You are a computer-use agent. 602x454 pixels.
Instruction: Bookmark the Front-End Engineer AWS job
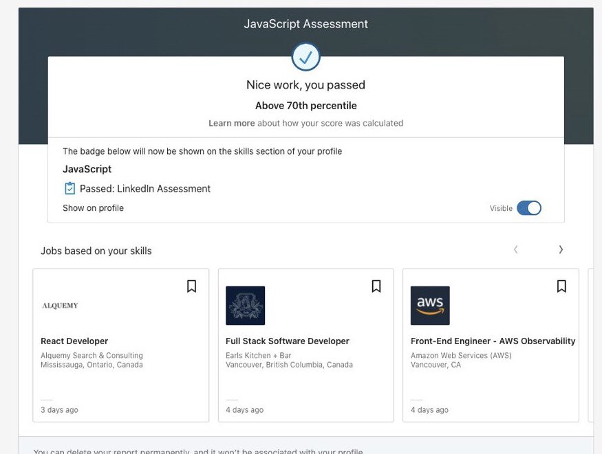[561, 286]
